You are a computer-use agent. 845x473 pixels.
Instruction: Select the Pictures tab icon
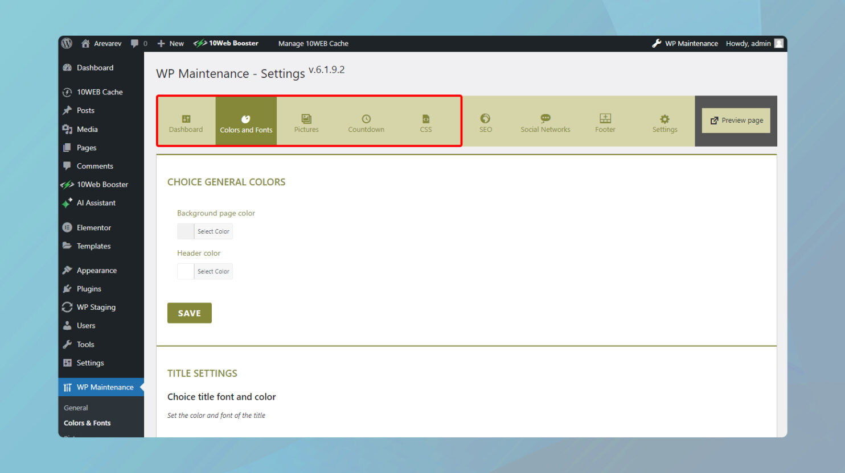[x=306, y=121]
